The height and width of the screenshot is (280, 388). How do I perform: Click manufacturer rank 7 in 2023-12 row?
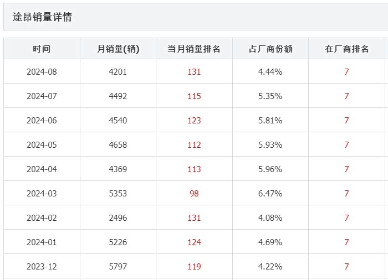click(347, 267)
